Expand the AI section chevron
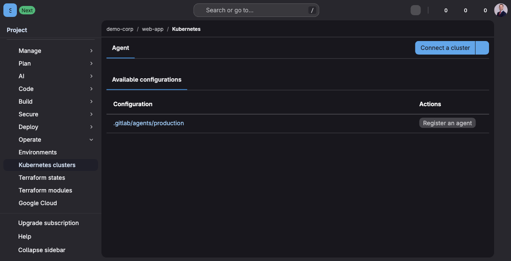Screen dimensions: 511x261 (x=91, y=76)
